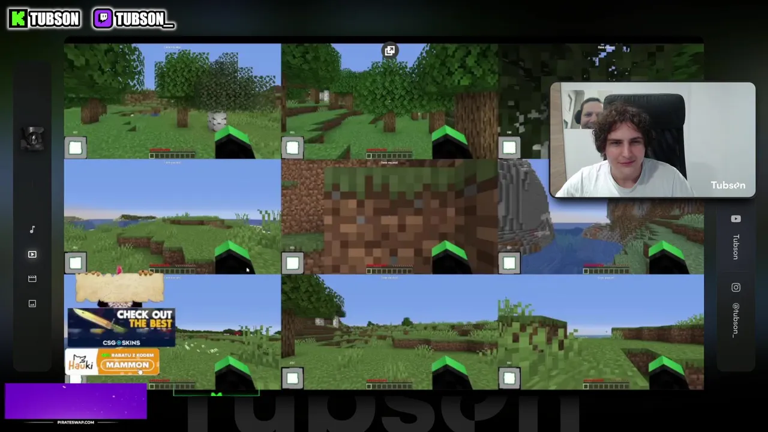768x432 pixels.
Task: Click the CSG Skins advertisement banner
Action: 121,328
